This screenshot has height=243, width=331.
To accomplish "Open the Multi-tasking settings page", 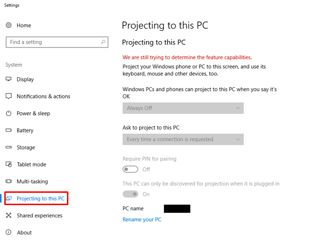I will tap(32, 181).
